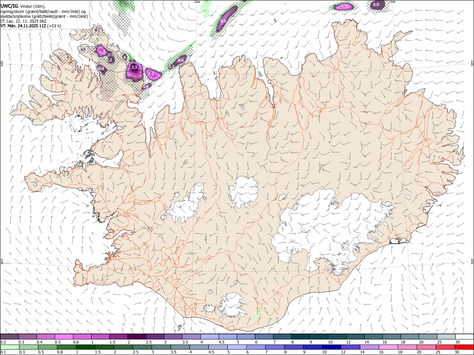Click the upper scale swatch starting at 0.2
The height and width of the screenshot is (355, 474).
point(9,337)
